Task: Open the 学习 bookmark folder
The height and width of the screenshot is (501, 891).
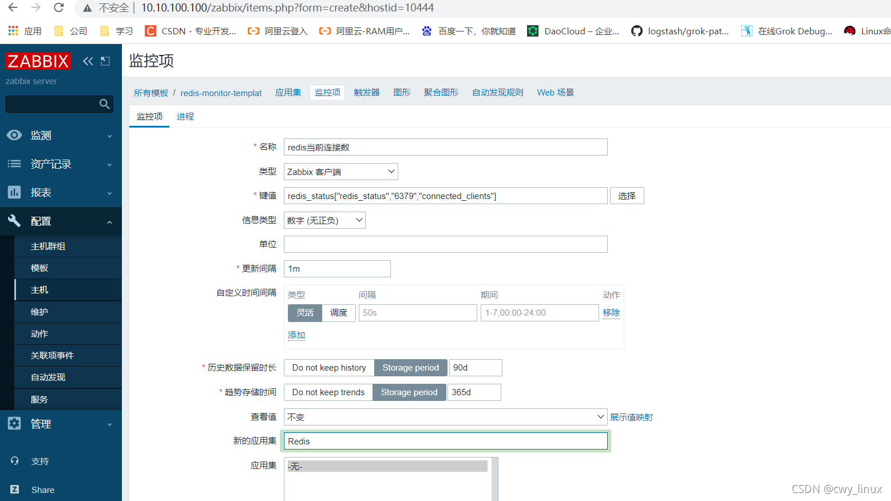Action: click(116, 31)
